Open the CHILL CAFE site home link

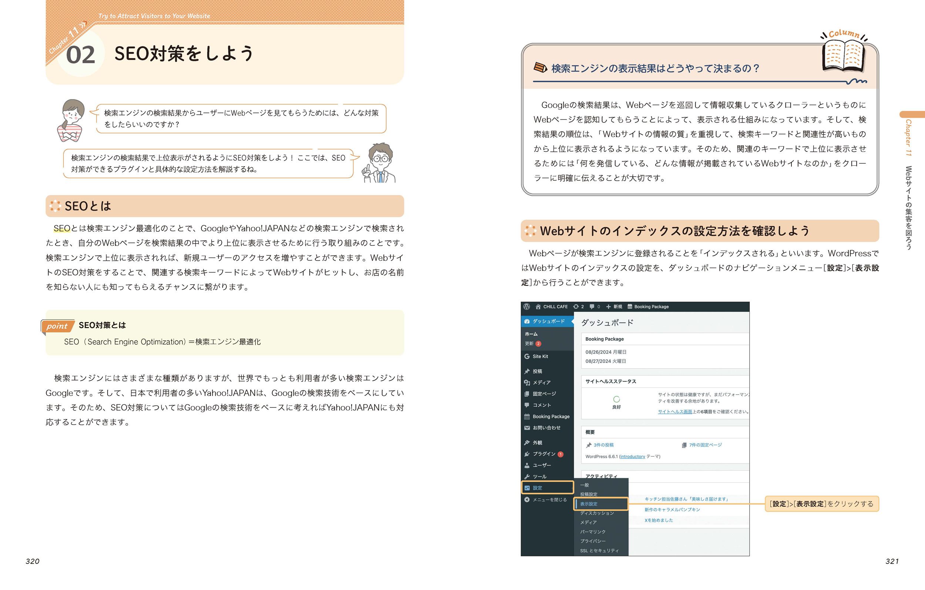pyautogui.click(x=551, y=306)
